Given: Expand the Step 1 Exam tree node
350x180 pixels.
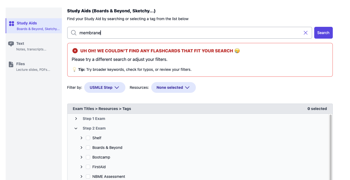Looking at the screenshot, I should coord(76,119).
